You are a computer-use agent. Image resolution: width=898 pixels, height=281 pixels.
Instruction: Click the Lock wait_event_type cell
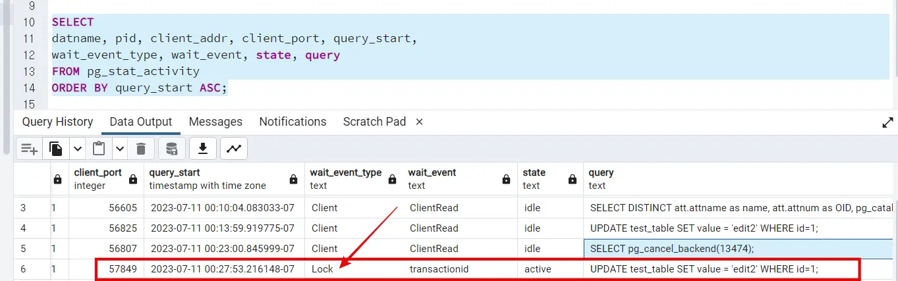coord(354,269)
